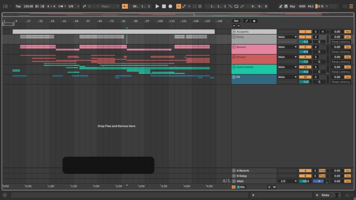
Task: Toggle the Follow playback button
Action: pos(125,6)
